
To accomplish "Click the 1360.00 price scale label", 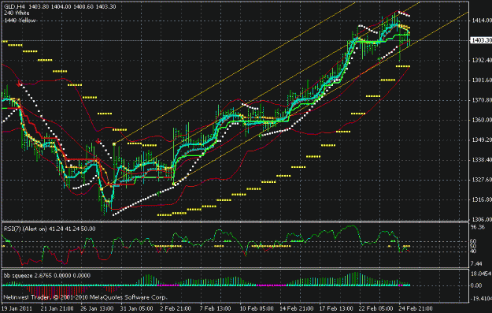I will pyautogui.click(x=482, y=120).
